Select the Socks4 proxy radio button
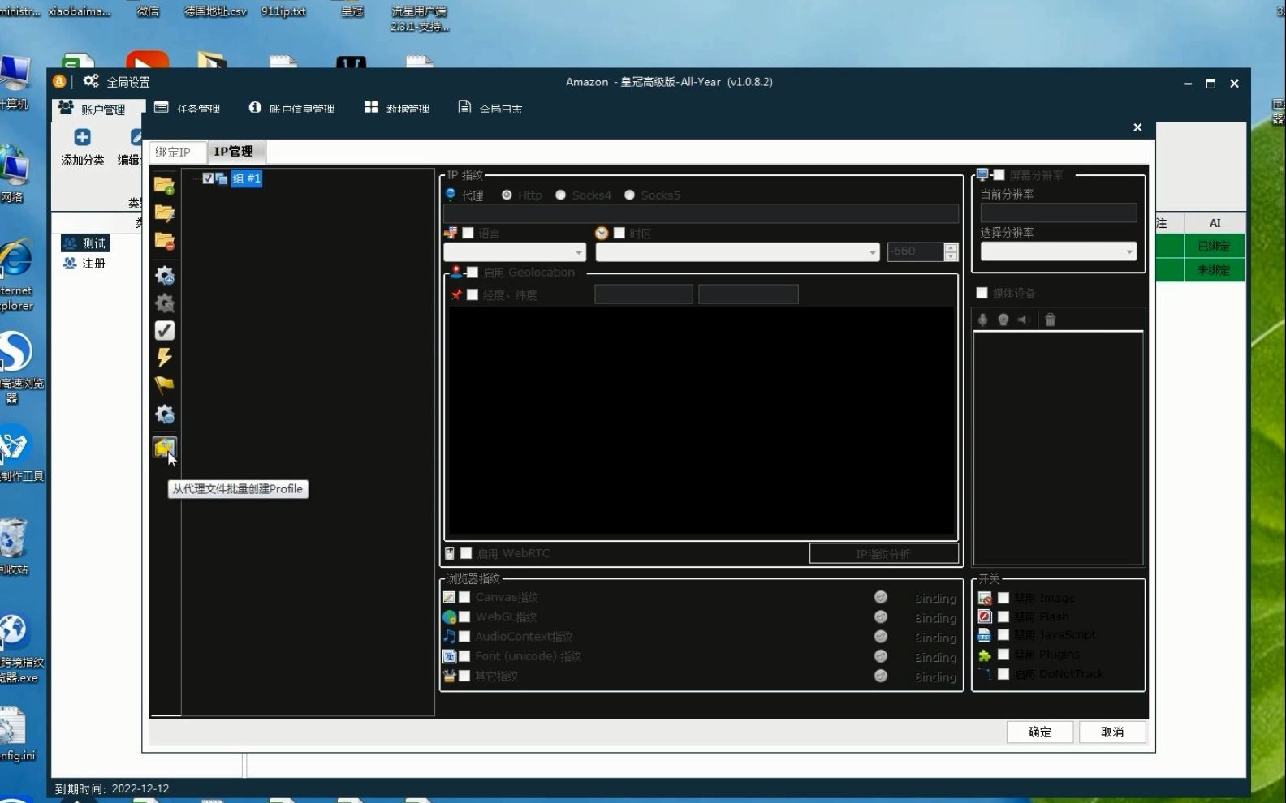 560,195
